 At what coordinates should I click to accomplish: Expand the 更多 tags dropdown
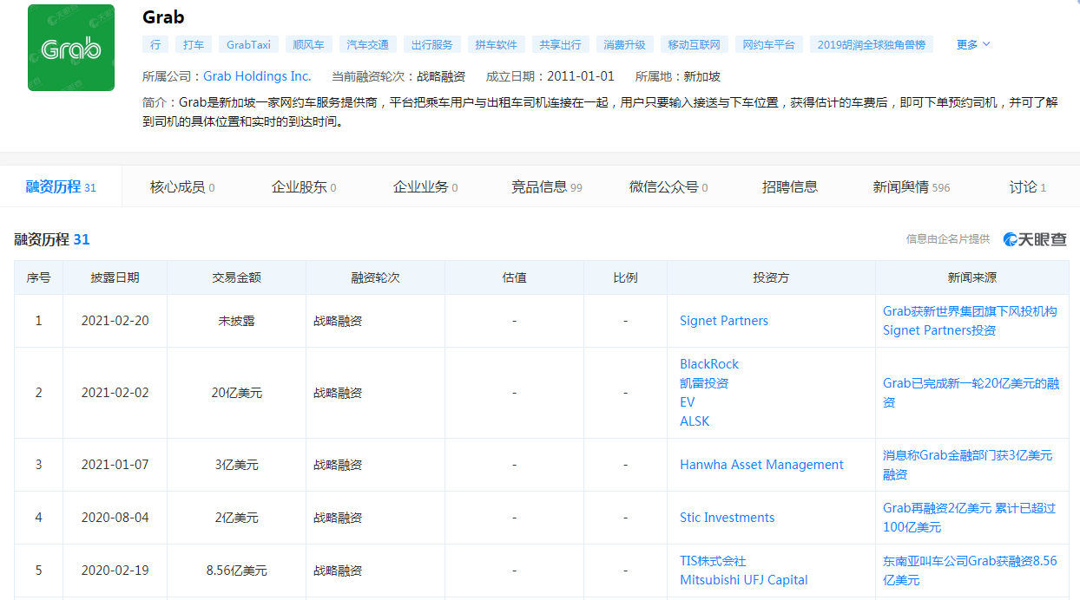[x=973, y=44]
